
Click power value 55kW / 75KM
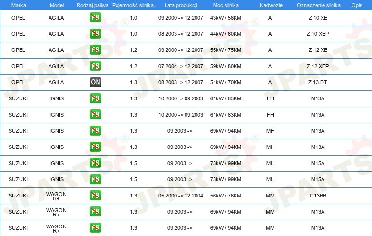[x=225, y=50]
